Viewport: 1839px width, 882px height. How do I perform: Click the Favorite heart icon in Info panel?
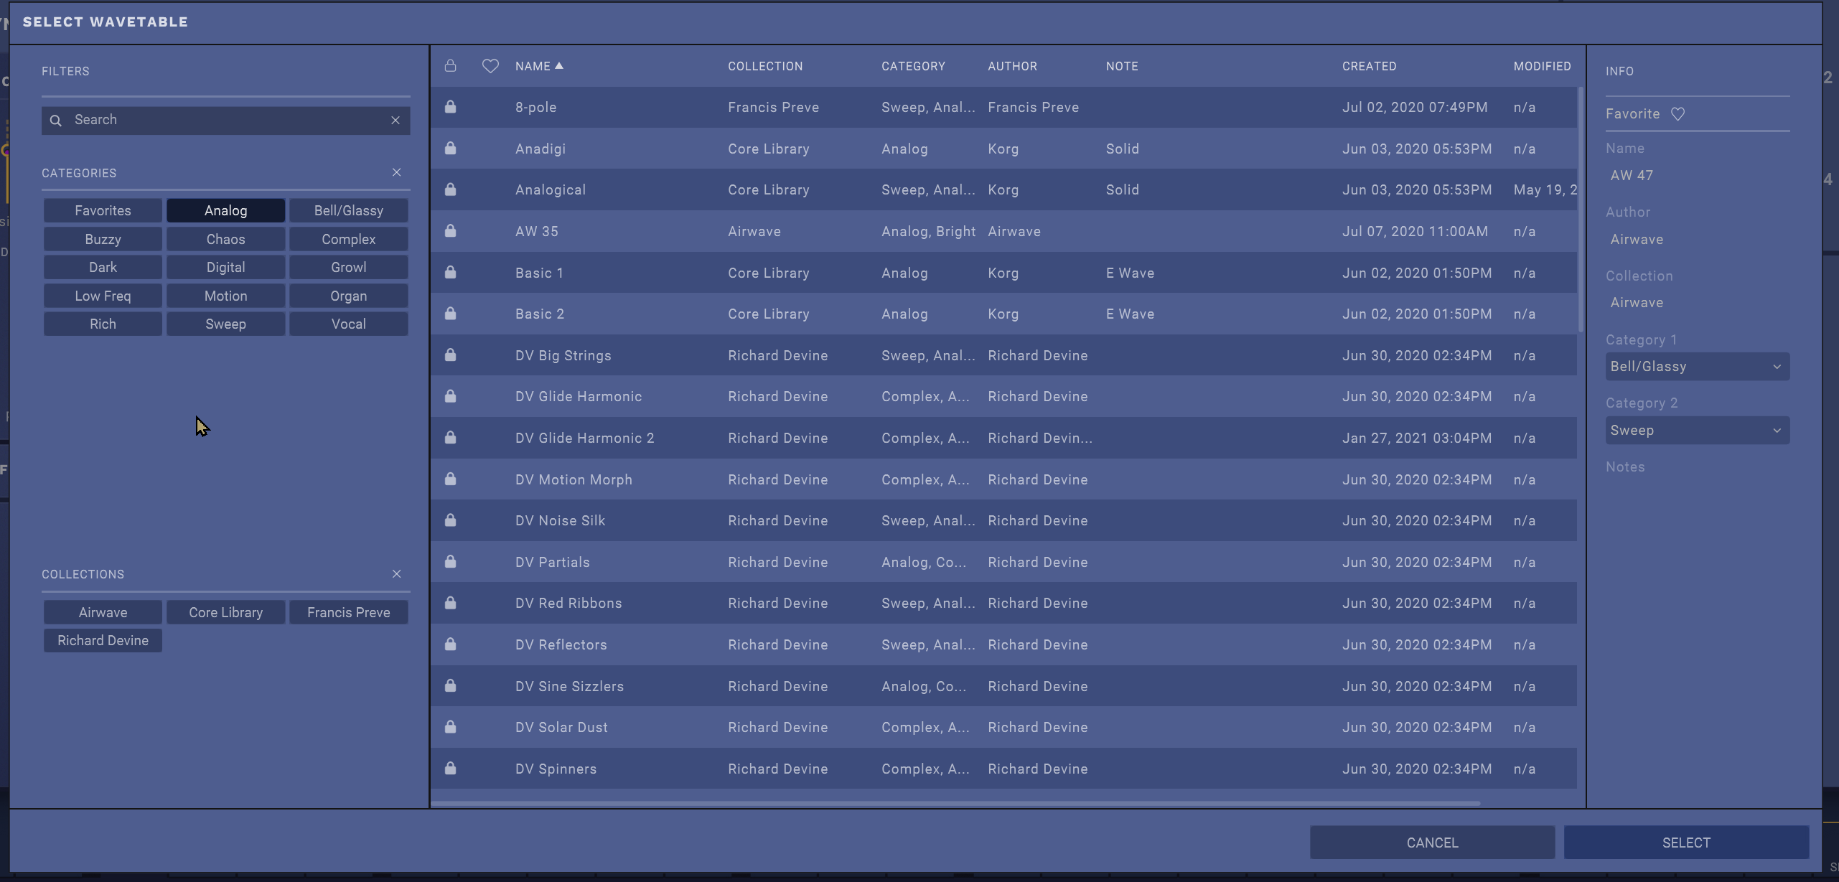pyautogui.click(x=1677, y=114)
